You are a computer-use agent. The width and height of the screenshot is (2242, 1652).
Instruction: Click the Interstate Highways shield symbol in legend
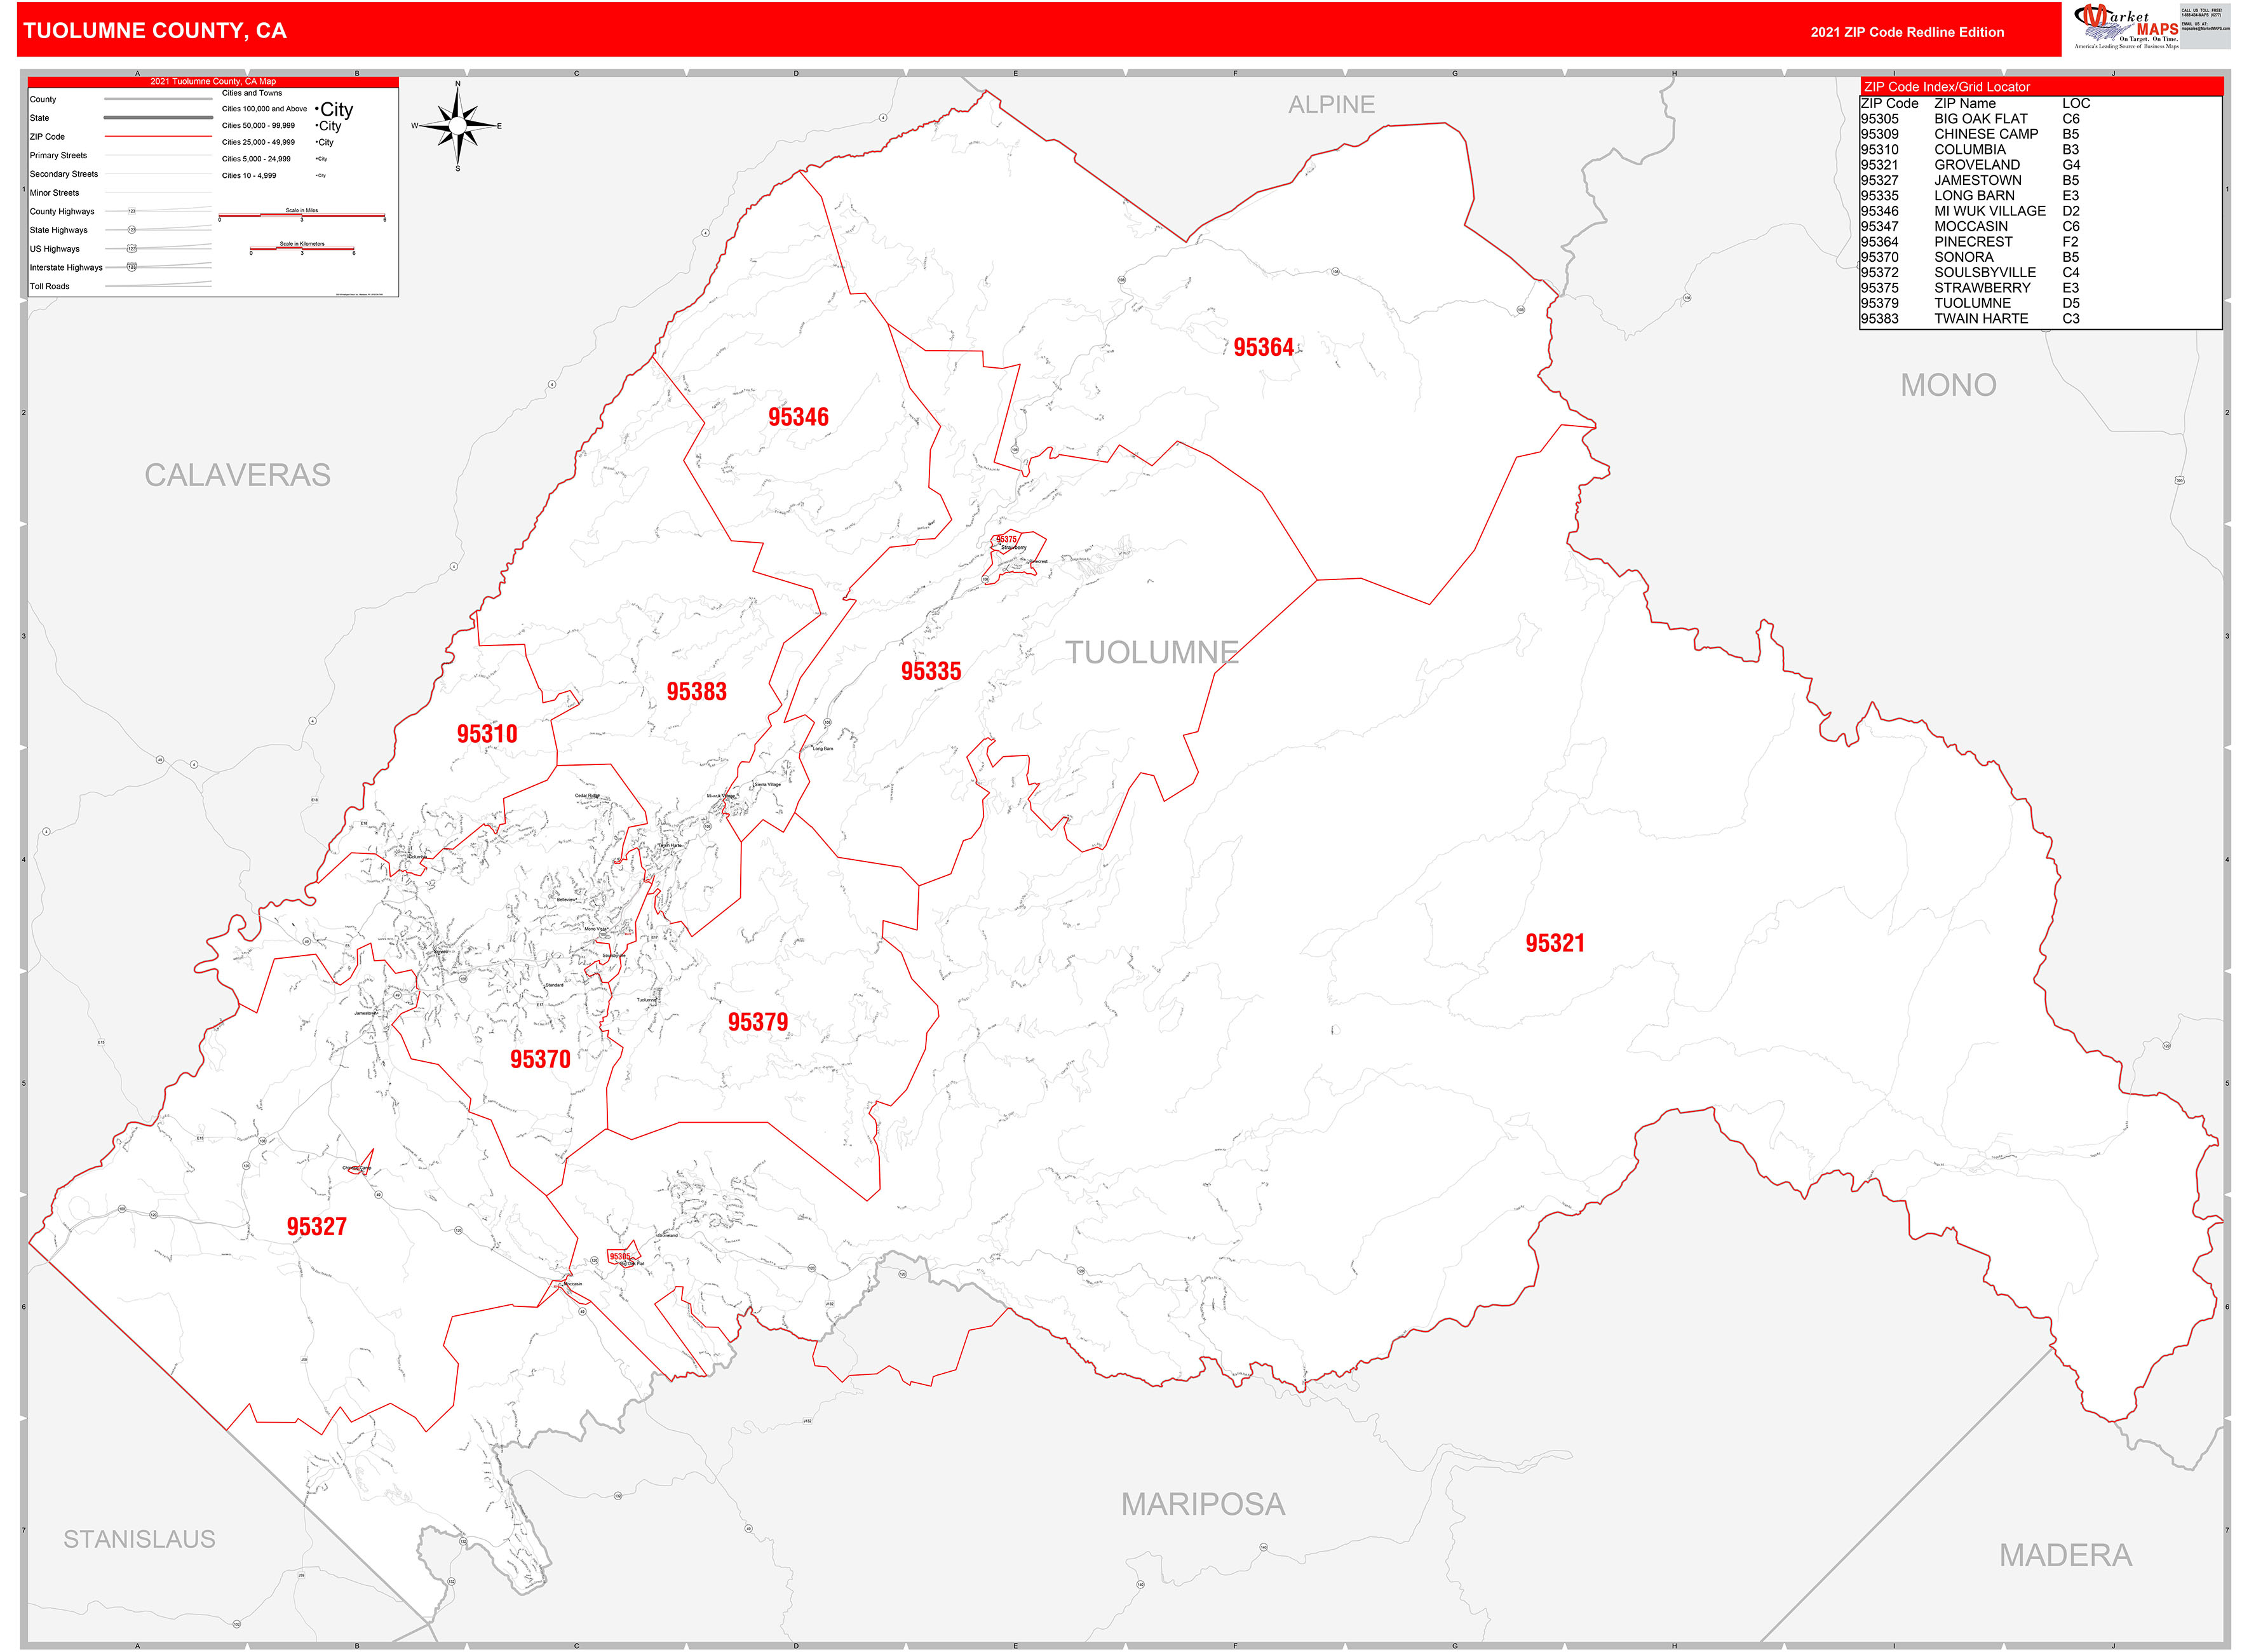pyautogui.click(x=131, y=267)
